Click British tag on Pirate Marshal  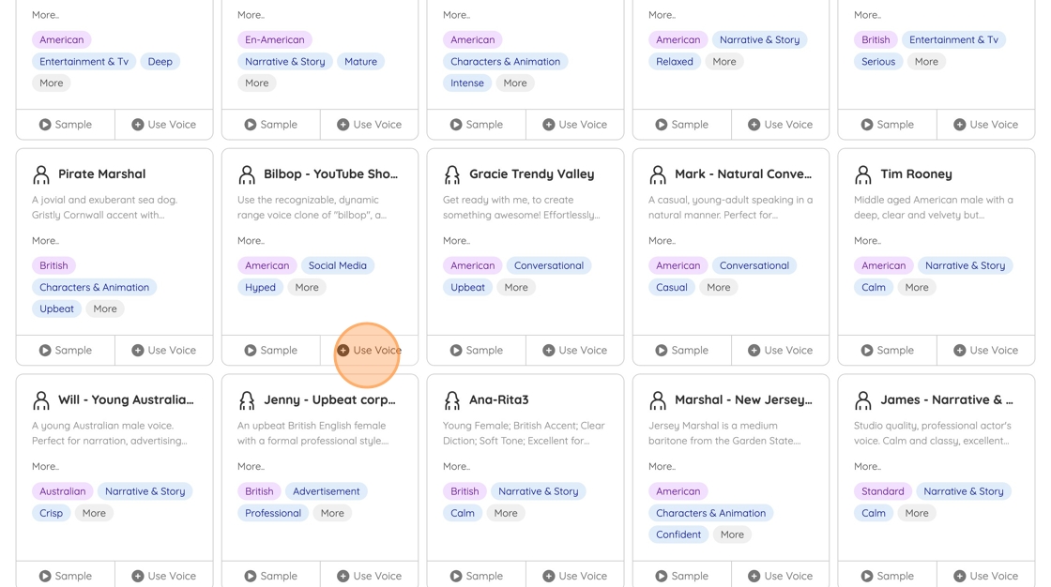pos(53,265)
